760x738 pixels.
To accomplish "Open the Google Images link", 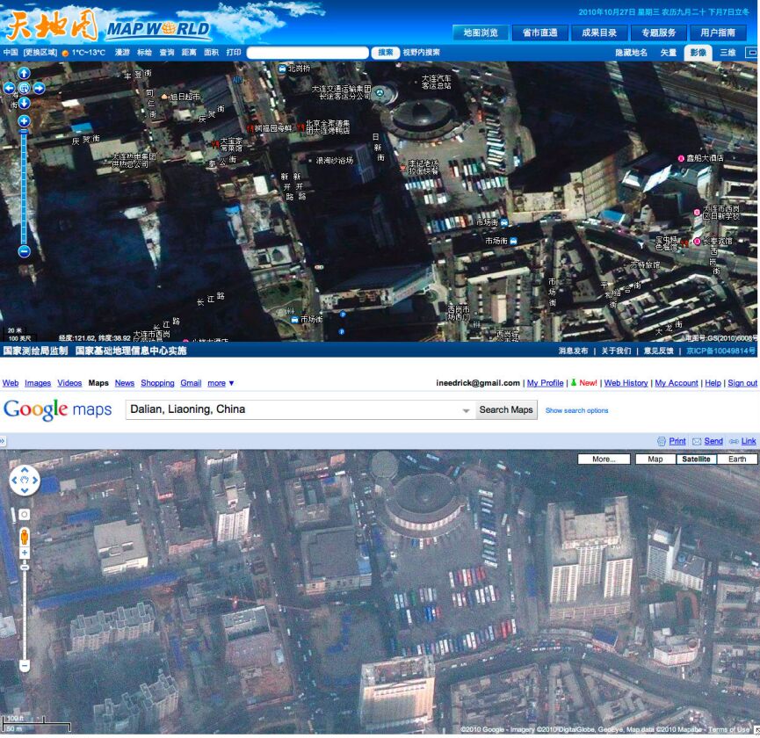I will pyautogui.click(x=38, y=383).
